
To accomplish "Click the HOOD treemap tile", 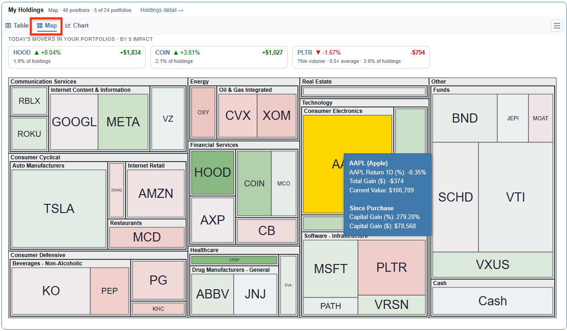I will coord(213,172).
